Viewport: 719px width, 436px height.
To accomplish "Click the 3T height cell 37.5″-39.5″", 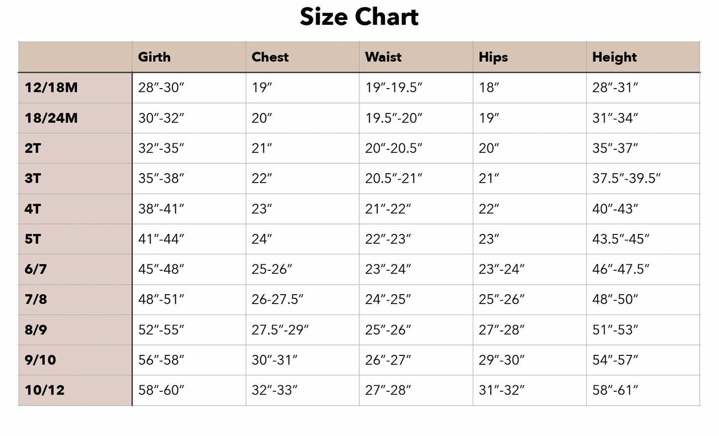I will [x=626, y=179].
